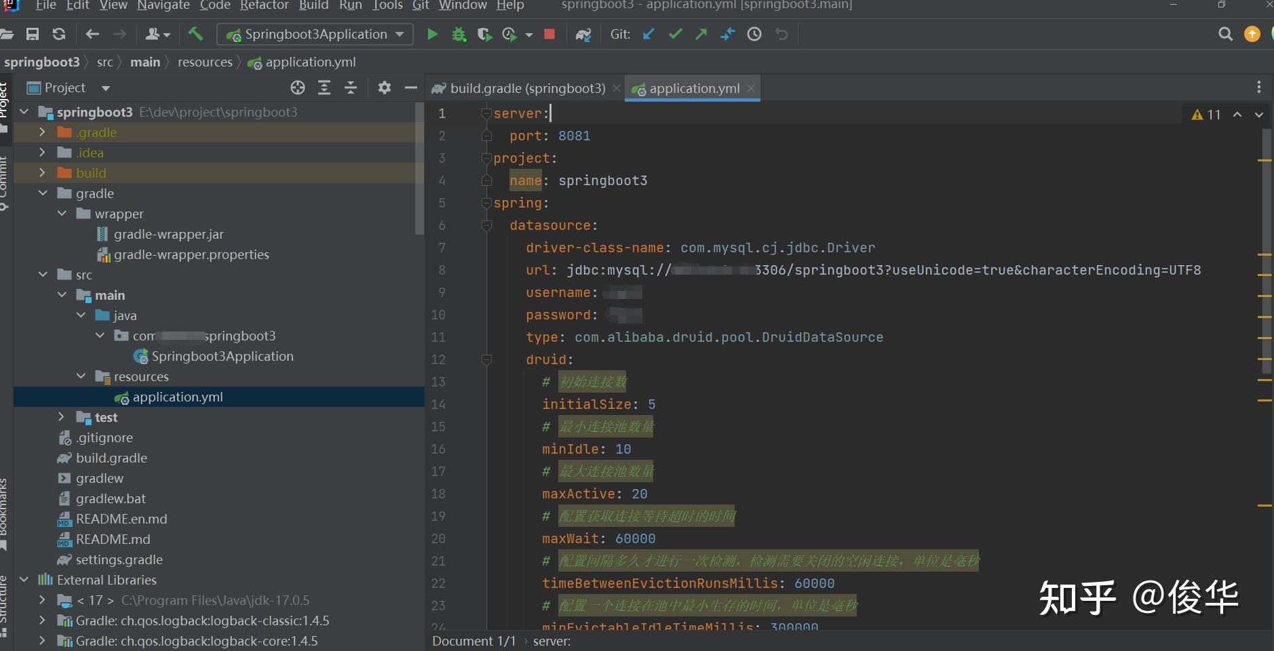This screenshot has width=1274, height=651.
Task: Go to next highlighted problem arrow
Action: [x=1259, y=115]
